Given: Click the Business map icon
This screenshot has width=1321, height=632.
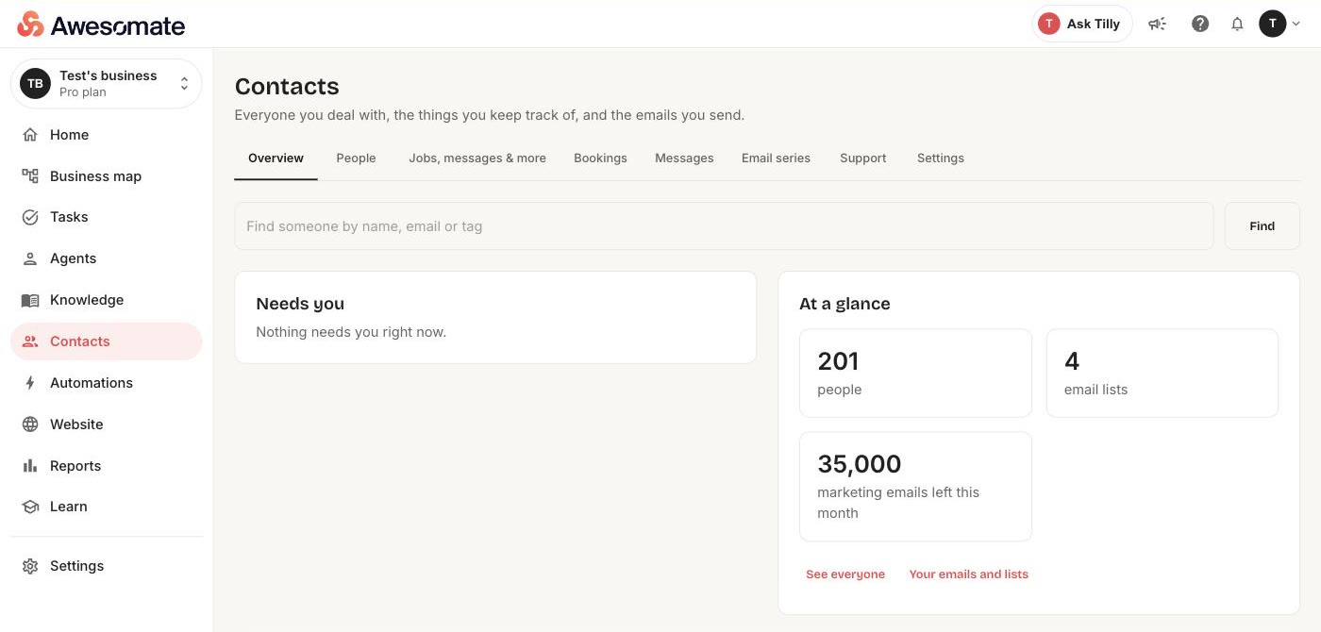Looking at the screenshot, I should coord(30,176).
